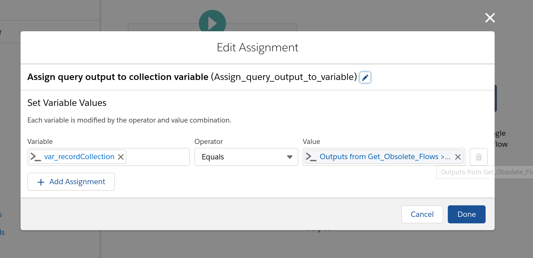
Task: Click the resource icon on the Outputs value pill
Action: pos(311,157)
